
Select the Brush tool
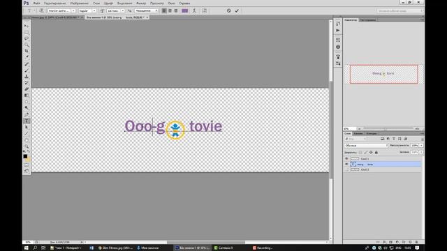click(x=27, y=70)
